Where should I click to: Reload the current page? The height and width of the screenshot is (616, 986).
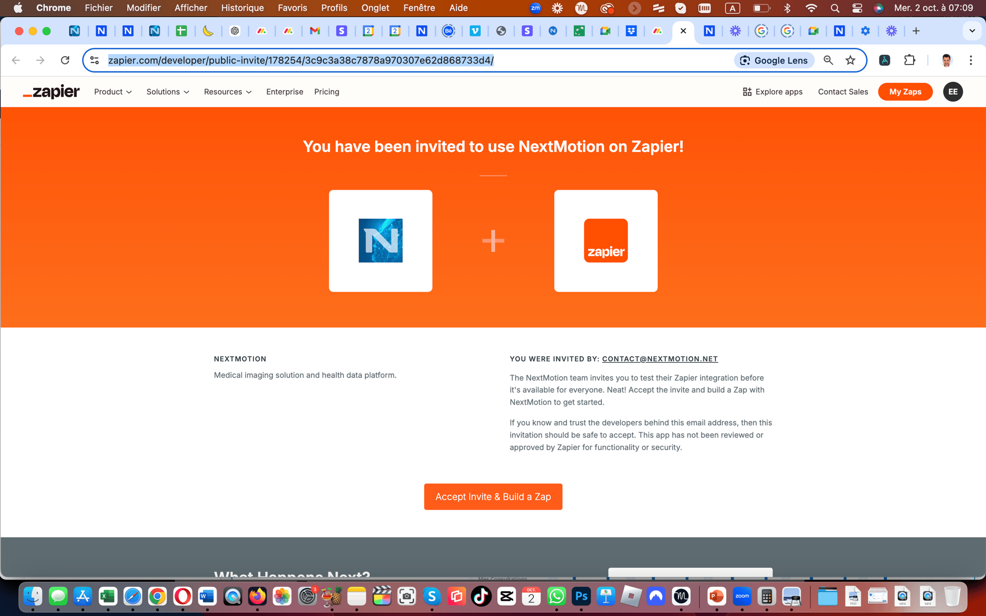tap(65, 60)
